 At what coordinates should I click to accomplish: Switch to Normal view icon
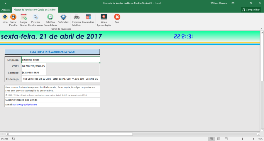pyautogui.click(x=211, y=139)
